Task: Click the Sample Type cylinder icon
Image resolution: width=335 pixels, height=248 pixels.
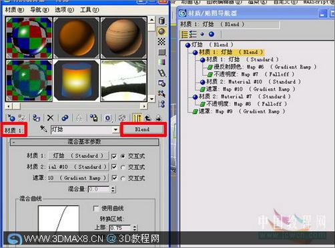Action: click(x=161, y=21)
